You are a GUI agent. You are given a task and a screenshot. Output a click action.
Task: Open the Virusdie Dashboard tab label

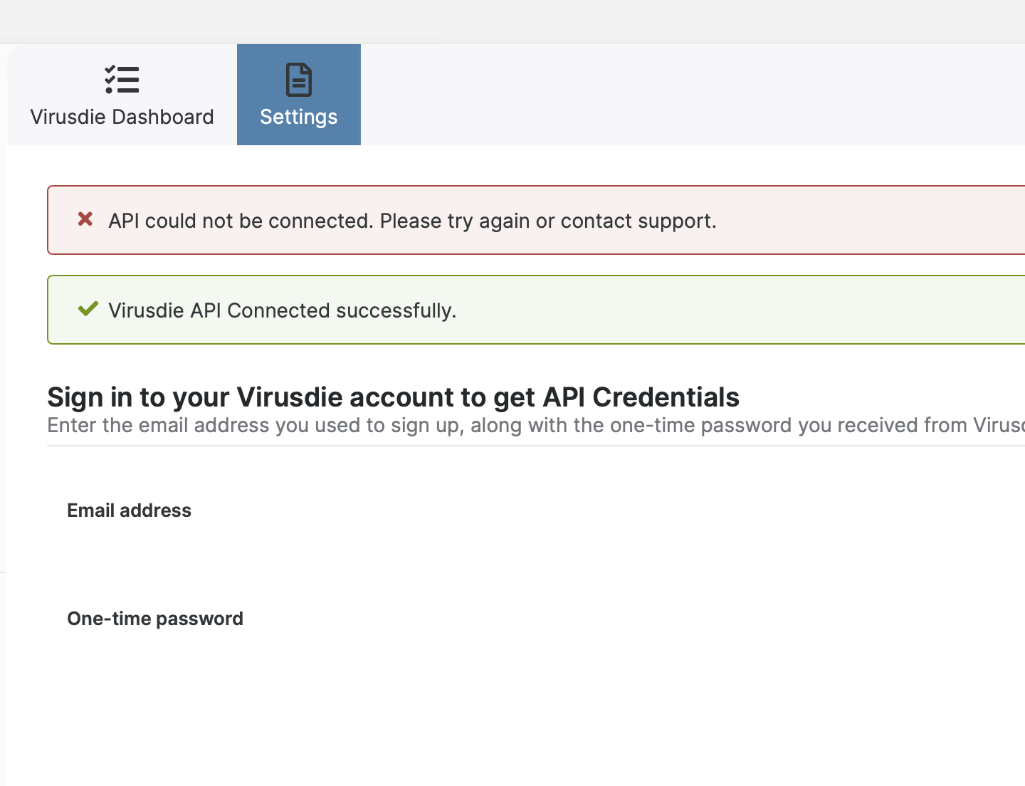click(122, 117)
